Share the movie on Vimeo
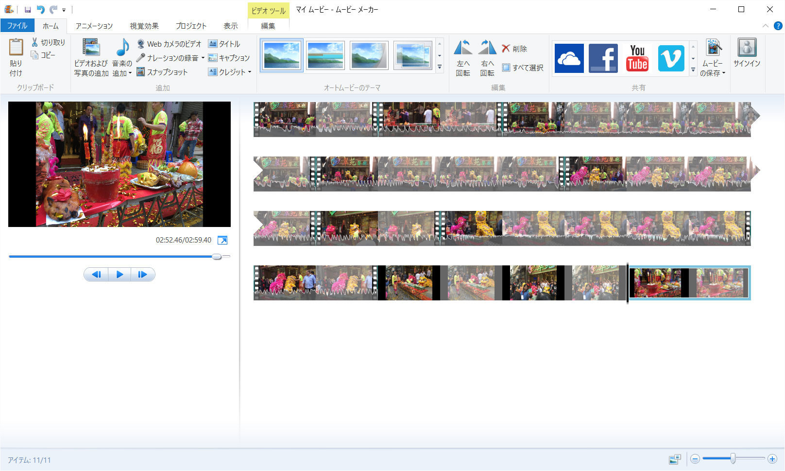The height and width of the screenshot is (471, 785). point(671,58)
